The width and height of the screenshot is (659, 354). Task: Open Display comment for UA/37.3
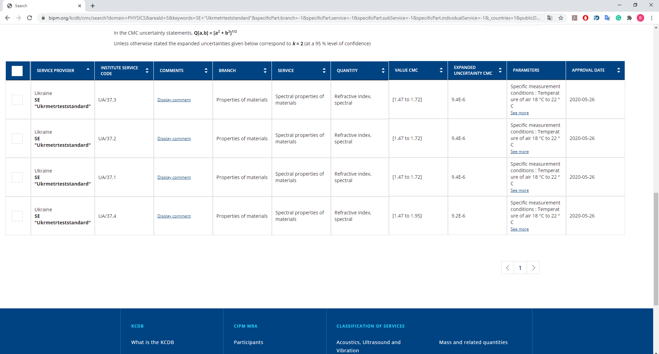pyautogui.click(x=174, y=100)
